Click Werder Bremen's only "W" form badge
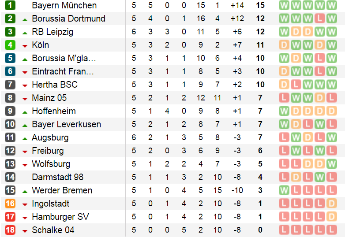 tap(285, 190)
